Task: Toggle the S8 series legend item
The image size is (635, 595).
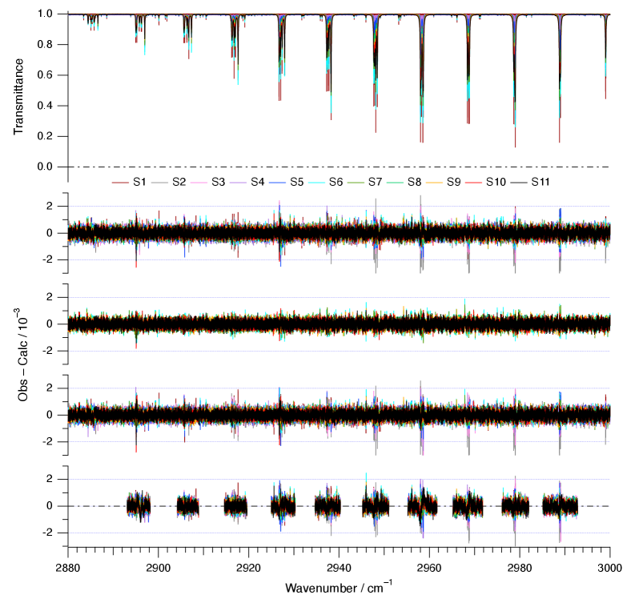Action: [413, 183]
